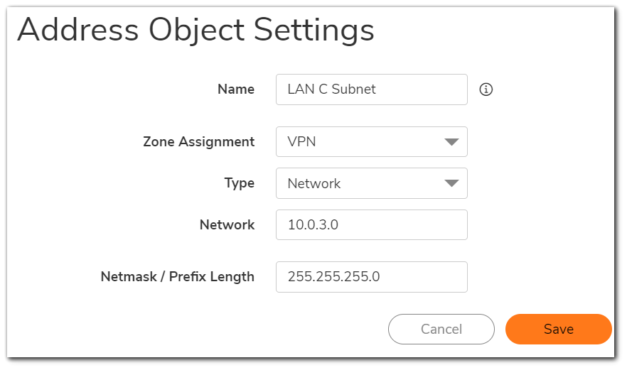
Task: Focus the Netmask field showing 255.255.255.0
Action: 372,277
